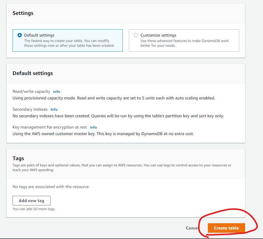Viewport: 263px width, 239px height.
Task: Click the bold Default settings panel heading
Action: coord(33,73)
